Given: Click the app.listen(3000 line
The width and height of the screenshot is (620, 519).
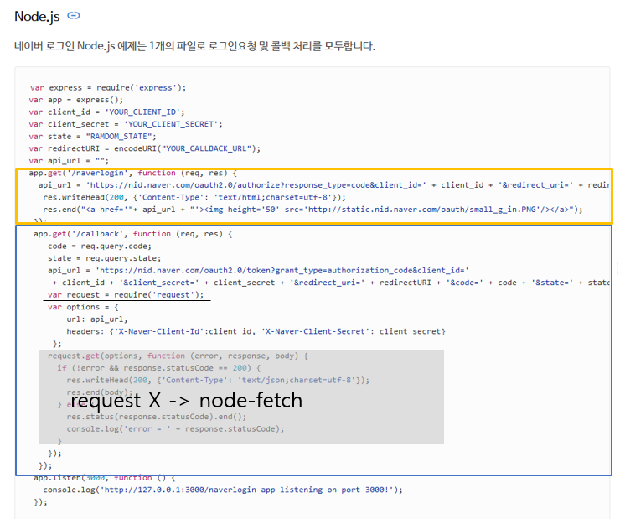Looking at the screenshot, I should 105,478.
